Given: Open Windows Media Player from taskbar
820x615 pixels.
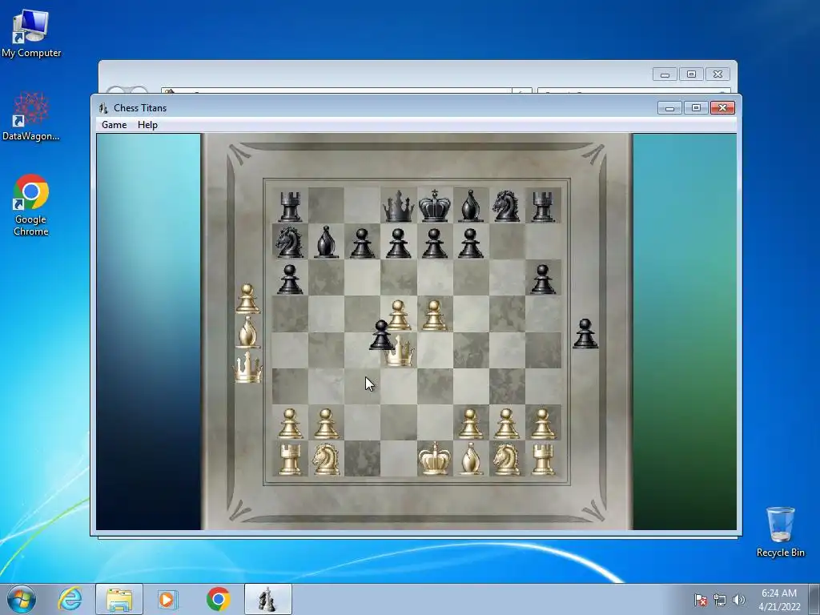Looking at the screenshot, I should (168, 599).
